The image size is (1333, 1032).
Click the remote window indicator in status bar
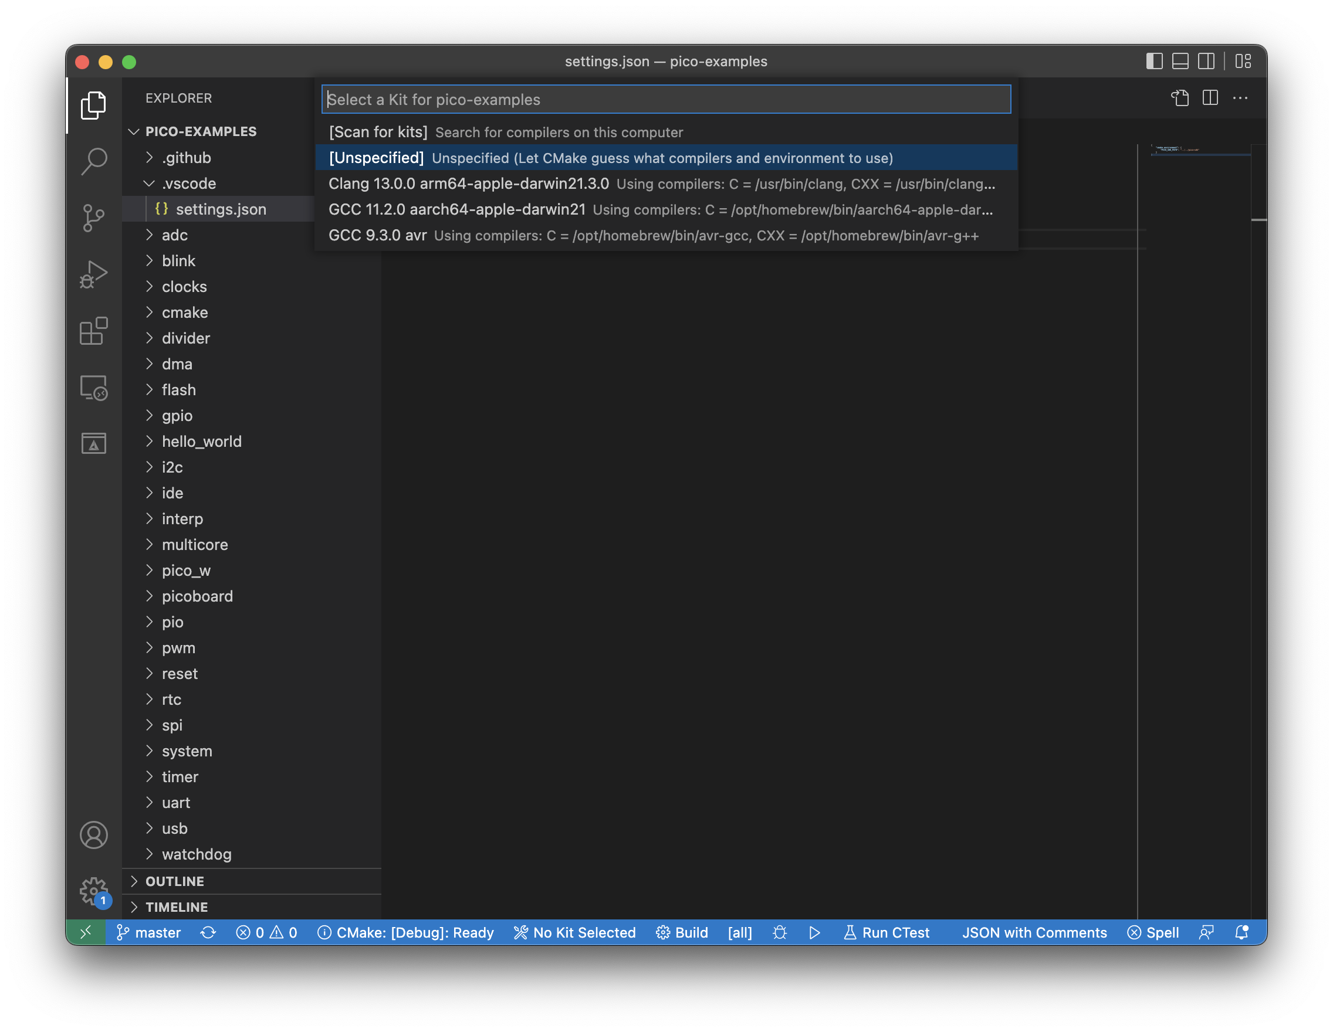(86, 932)
